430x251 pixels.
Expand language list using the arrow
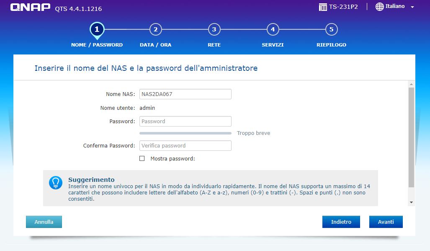pos(412,7)
